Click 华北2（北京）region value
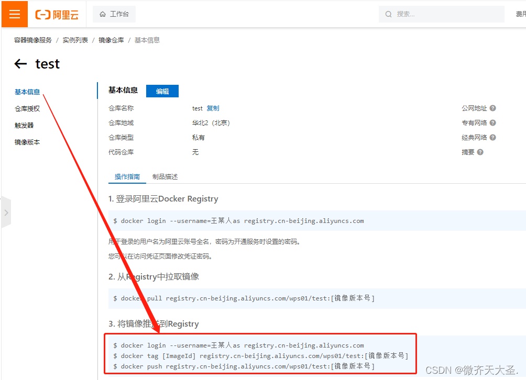 click(211, 123)
